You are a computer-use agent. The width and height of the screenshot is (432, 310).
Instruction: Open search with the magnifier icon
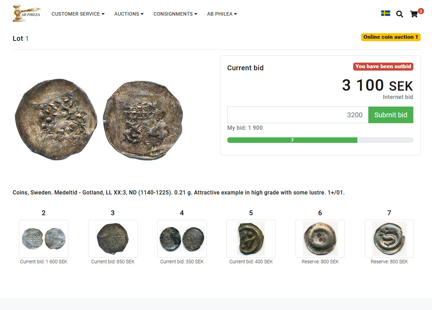point(400,14)
